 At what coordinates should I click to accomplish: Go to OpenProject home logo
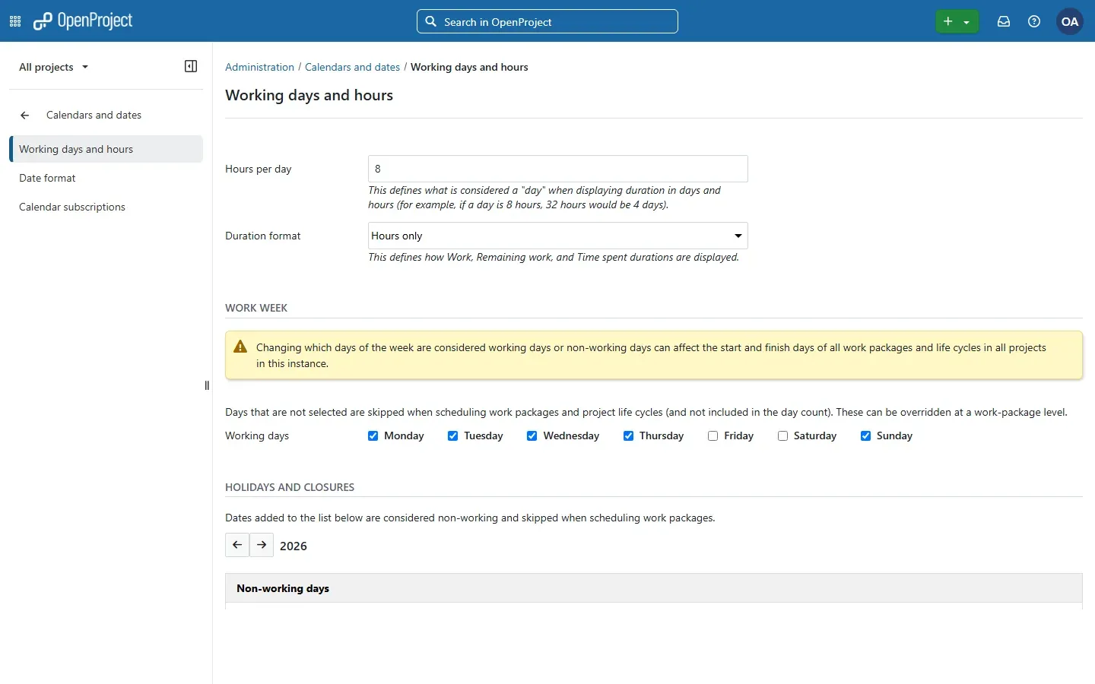[x=83, y=21]
